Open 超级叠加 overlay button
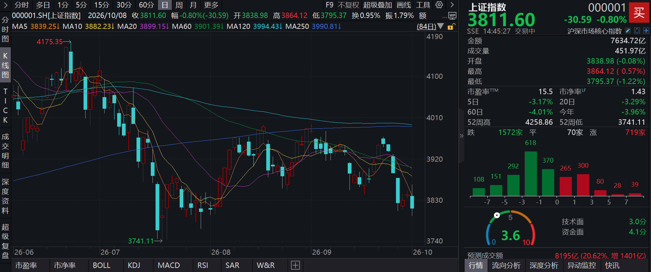Screen dimensions: 651x272 [377, 5]
